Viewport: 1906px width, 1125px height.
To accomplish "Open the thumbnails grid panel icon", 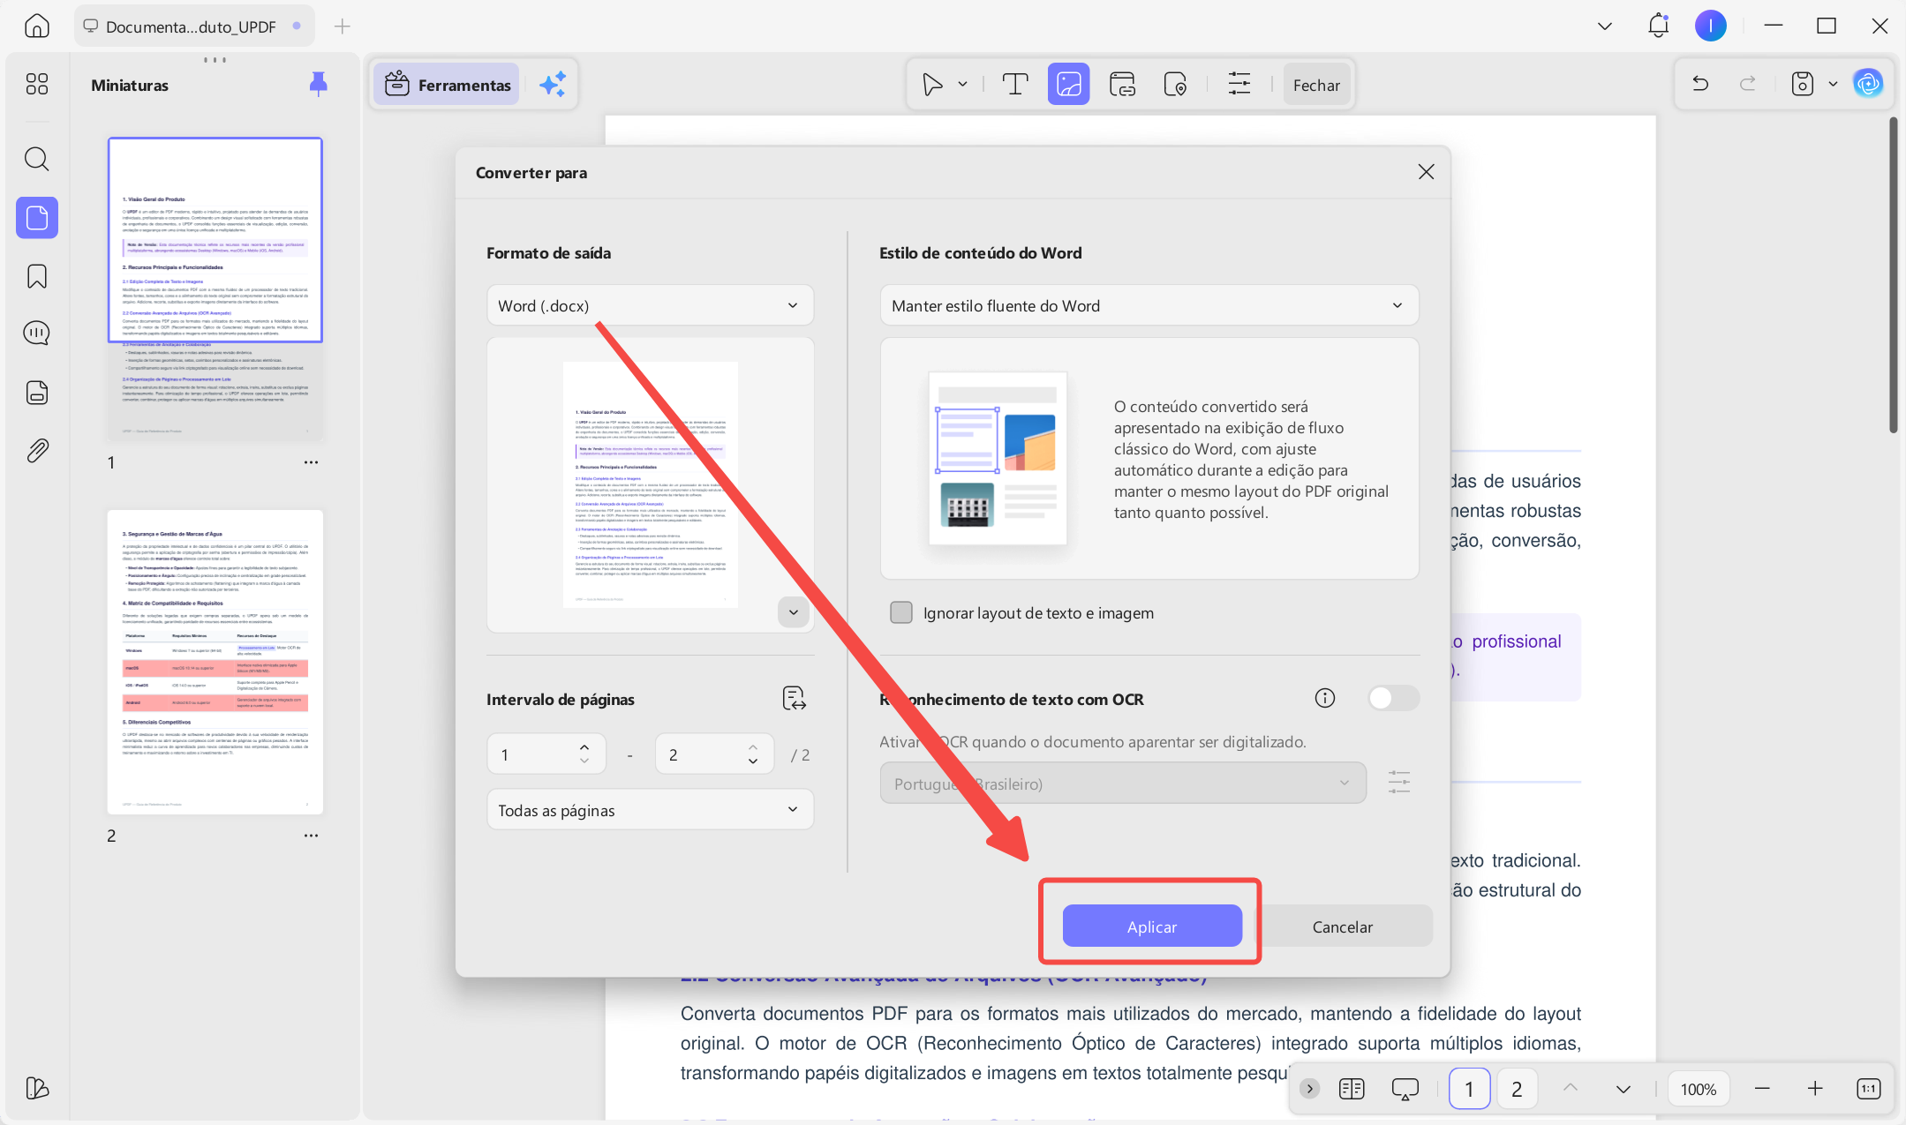I will point(36,84).
